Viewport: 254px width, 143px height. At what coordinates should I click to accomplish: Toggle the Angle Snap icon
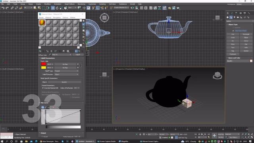click(98, 8)
